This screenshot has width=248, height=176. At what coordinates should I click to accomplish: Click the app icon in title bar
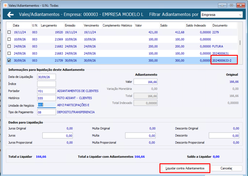[5, 5]
